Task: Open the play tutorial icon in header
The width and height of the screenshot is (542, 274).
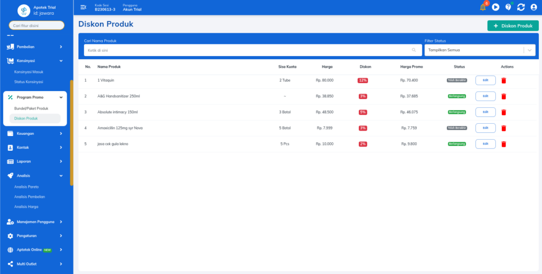Action: tap(495, 7)
